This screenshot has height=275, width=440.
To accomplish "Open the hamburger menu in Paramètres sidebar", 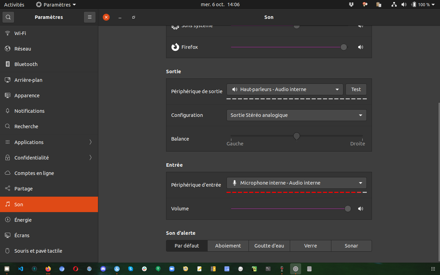I will click(89, 17).
